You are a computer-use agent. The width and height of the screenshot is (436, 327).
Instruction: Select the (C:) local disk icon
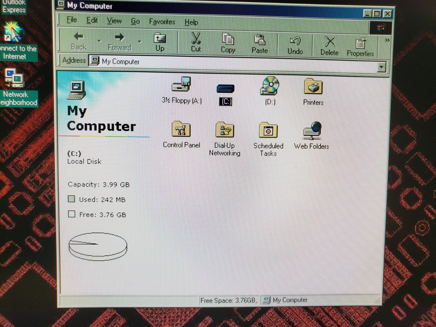click(x=225, y=89)
